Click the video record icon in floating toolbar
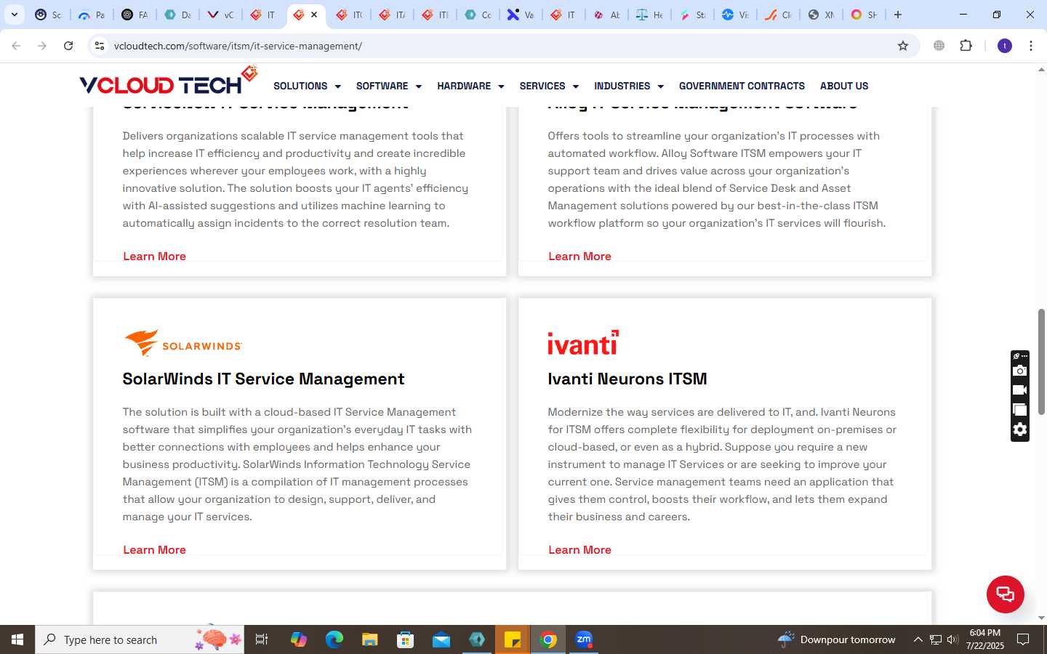This screenshot has width=1047, height=654. point(1020,390)
